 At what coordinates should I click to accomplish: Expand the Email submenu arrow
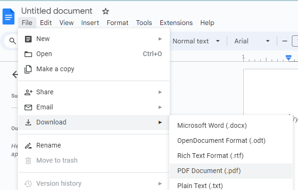point(160,107)
